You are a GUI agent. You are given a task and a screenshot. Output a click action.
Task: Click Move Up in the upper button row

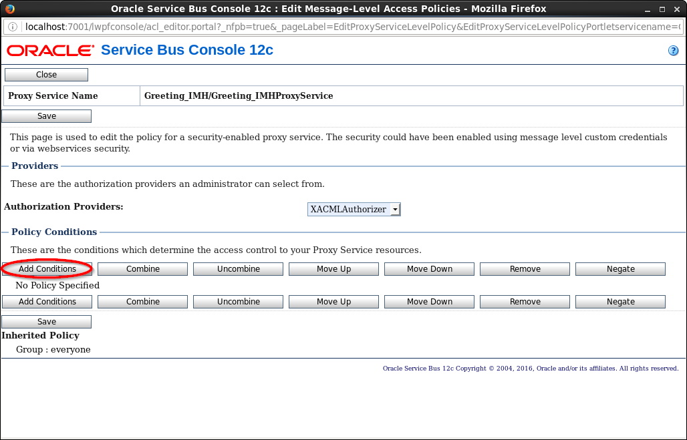(x=333, y=269)
